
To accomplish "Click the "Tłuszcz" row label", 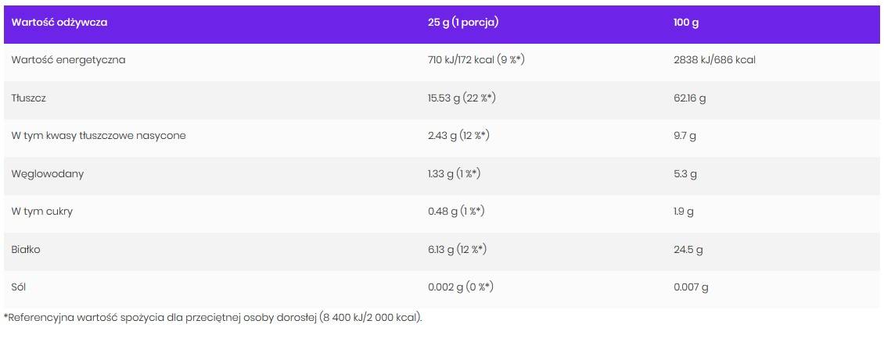I will 31,98.
